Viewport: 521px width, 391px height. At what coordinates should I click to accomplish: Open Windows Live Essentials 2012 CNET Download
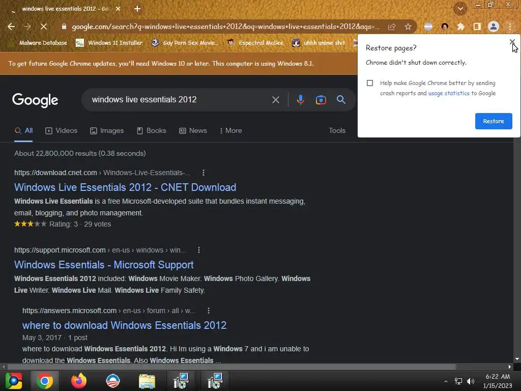125,187
